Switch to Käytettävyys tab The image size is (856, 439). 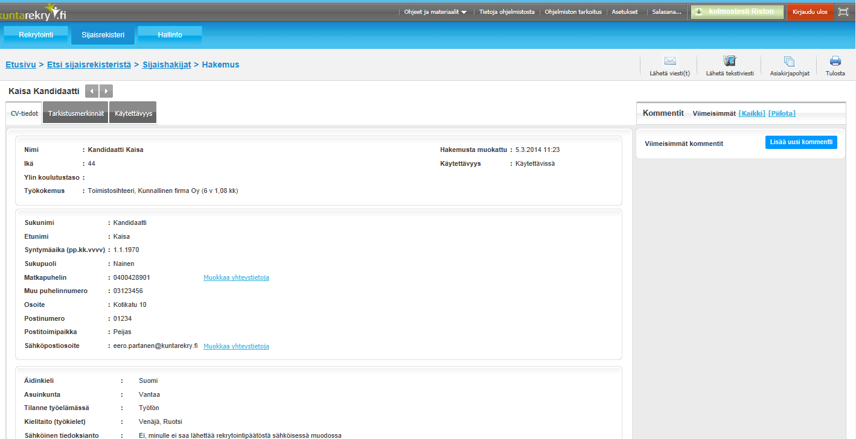point(133,113)
